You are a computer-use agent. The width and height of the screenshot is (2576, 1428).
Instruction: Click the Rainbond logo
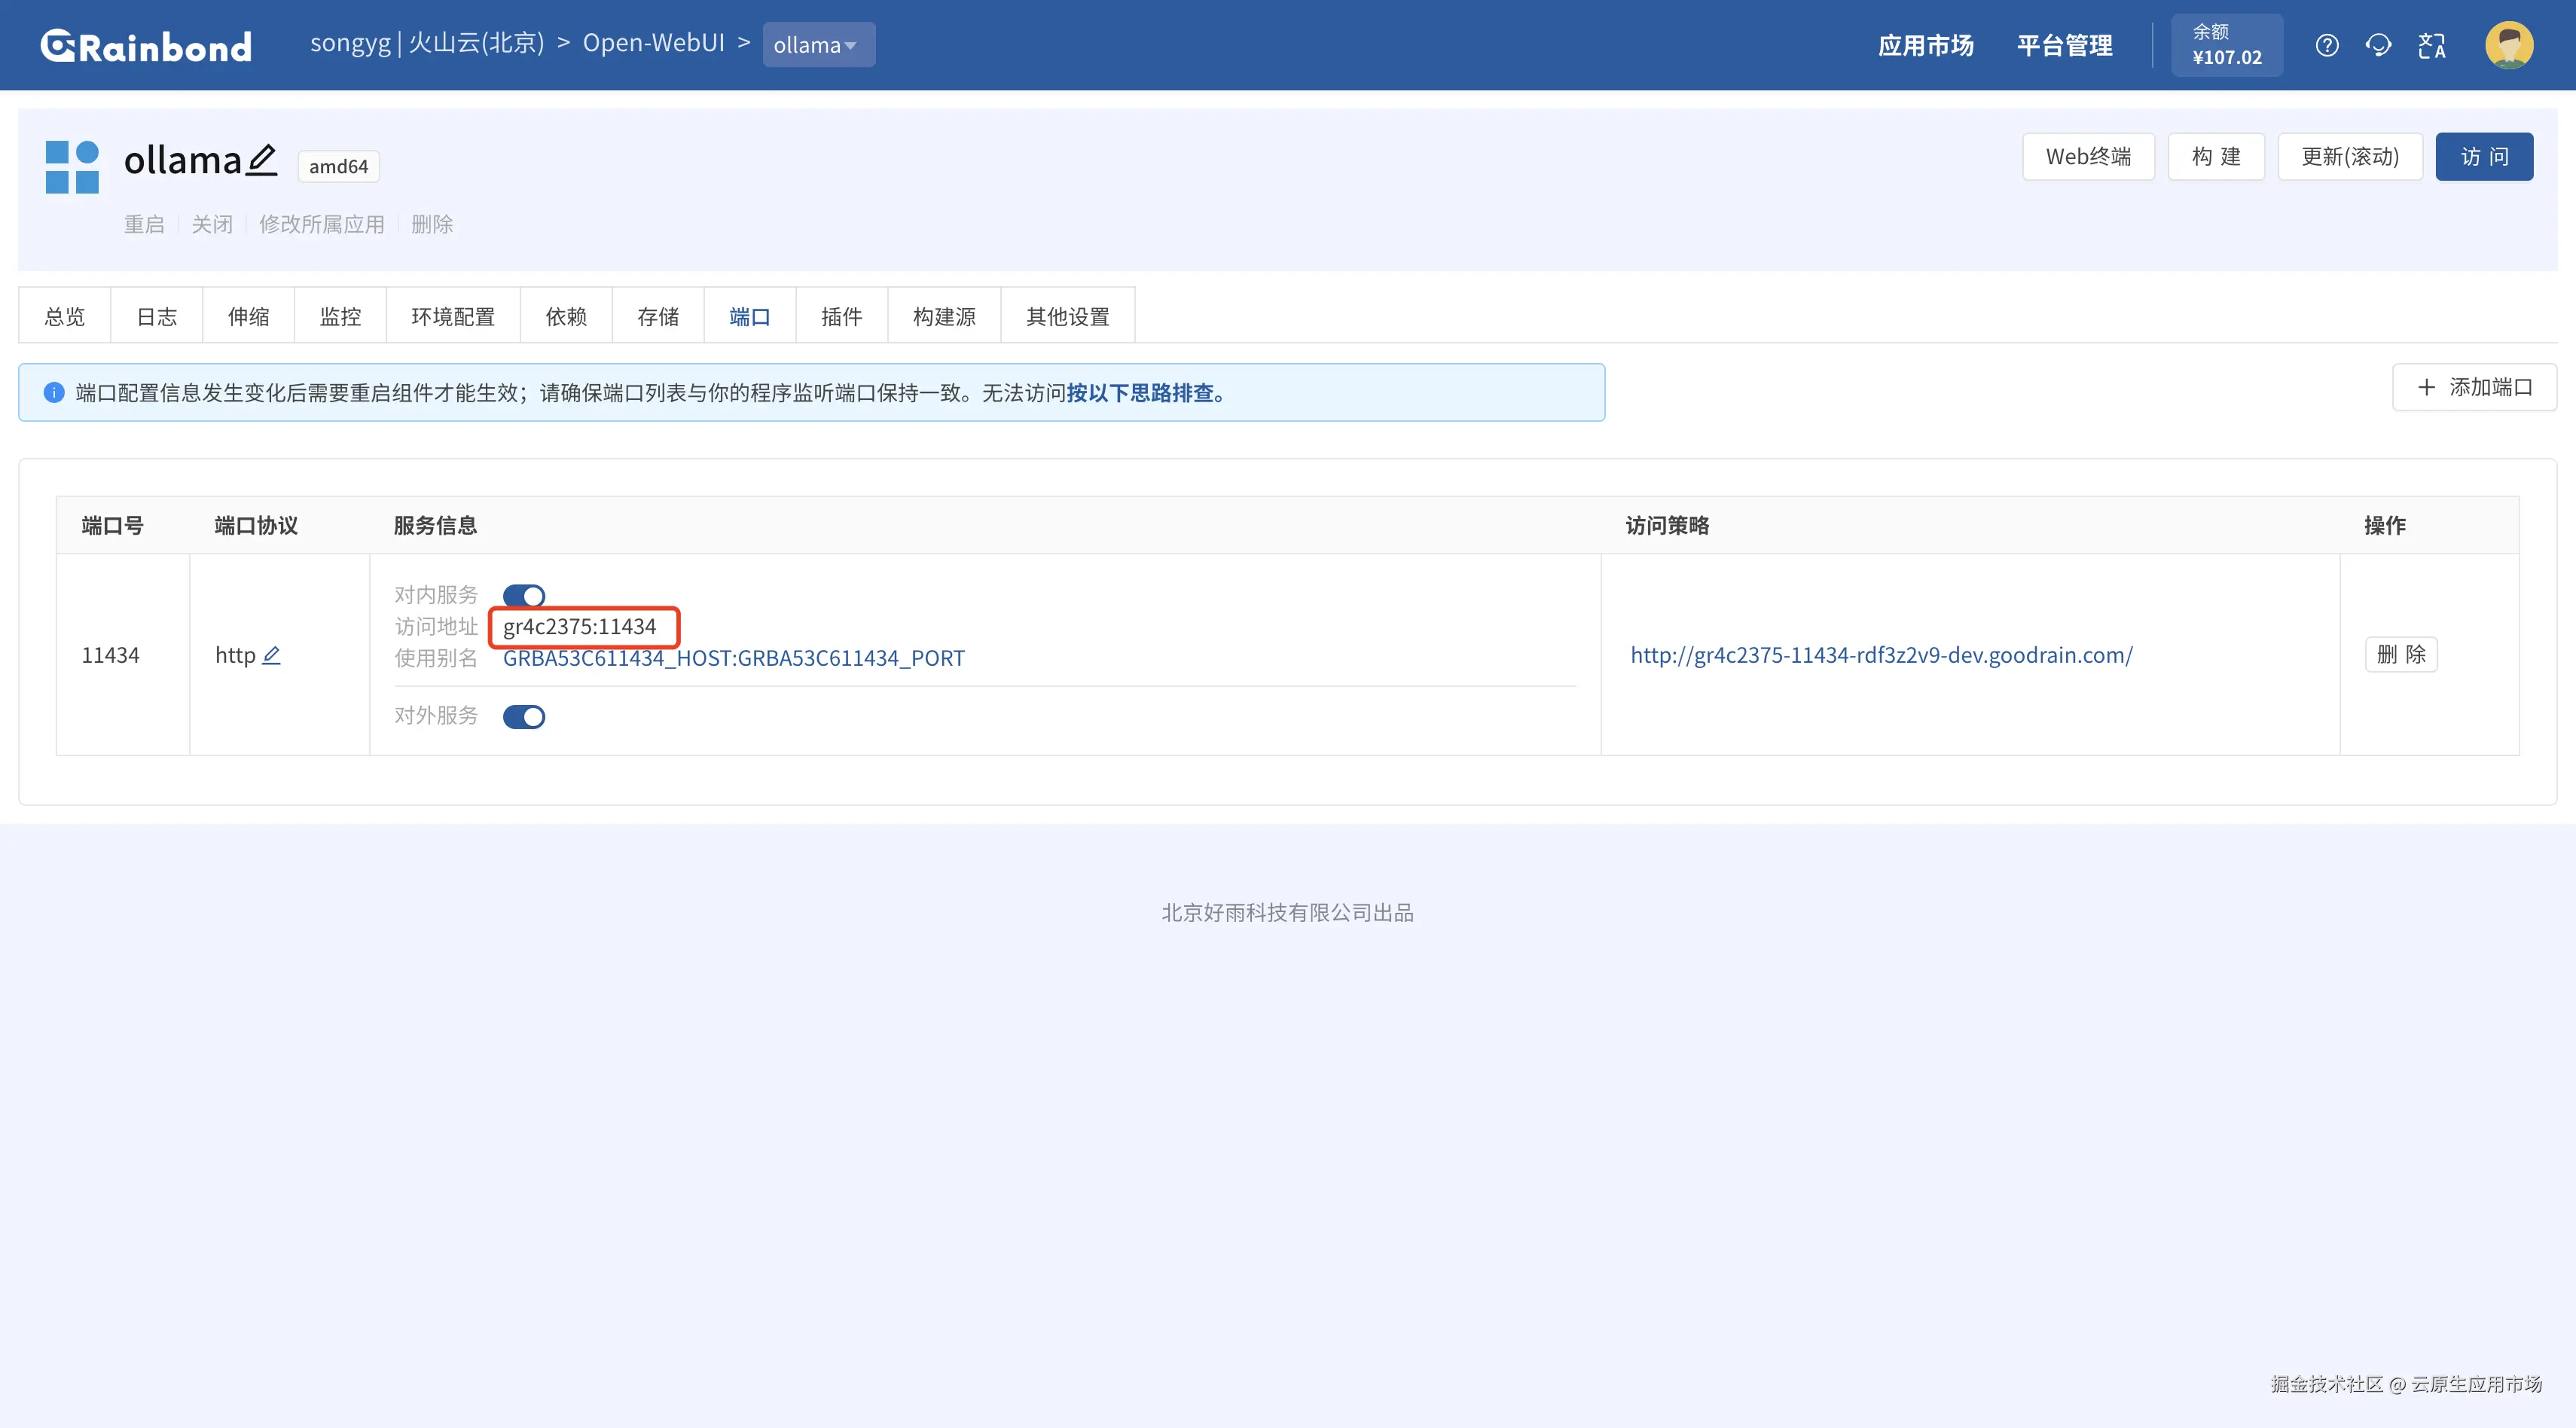[146, 46]
